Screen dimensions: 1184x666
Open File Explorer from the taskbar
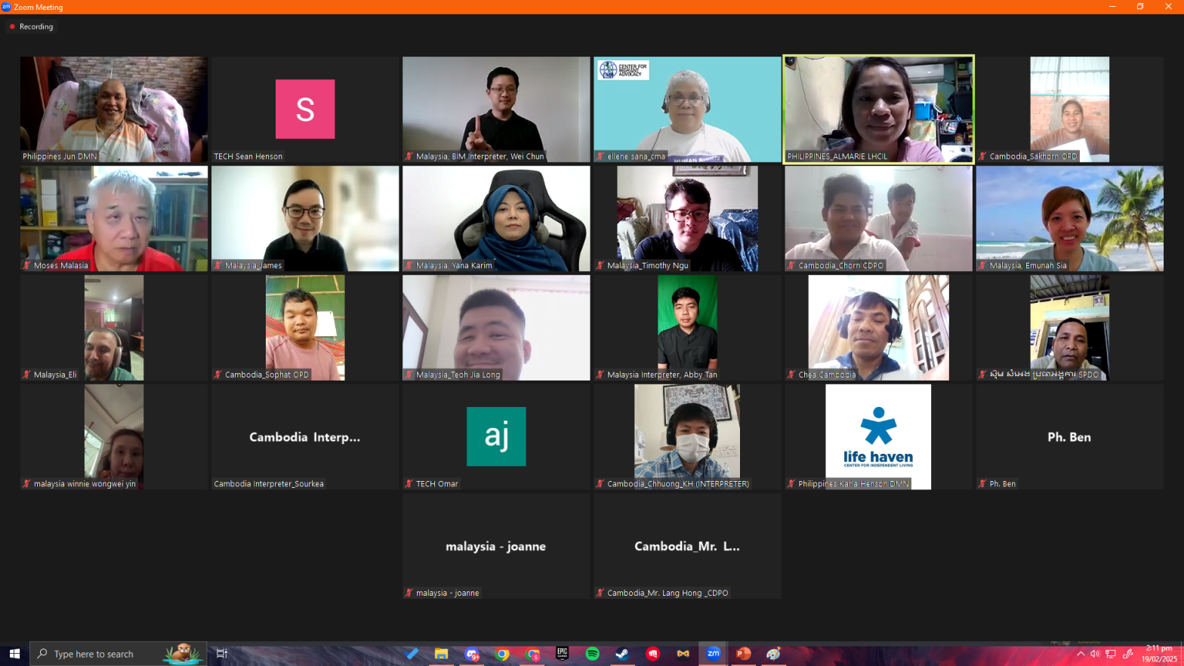(x=442, y=654)
